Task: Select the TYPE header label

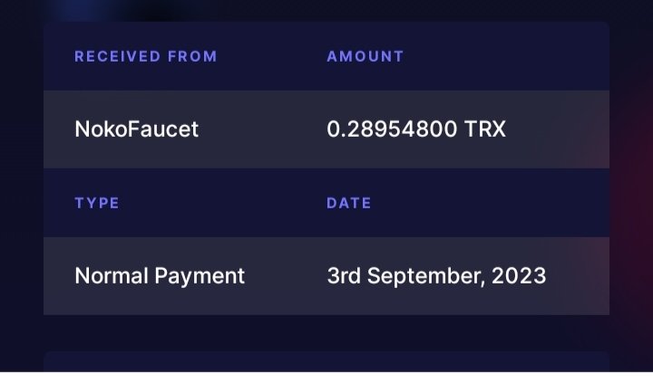Action: [x=97, y=203]
